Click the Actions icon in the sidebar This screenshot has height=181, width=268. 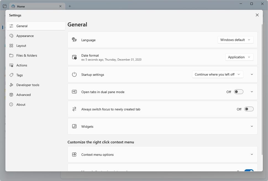[11, 65]
